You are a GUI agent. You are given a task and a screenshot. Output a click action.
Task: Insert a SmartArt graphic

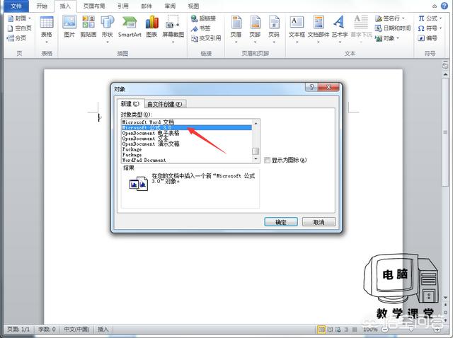(x=130, y=27)
